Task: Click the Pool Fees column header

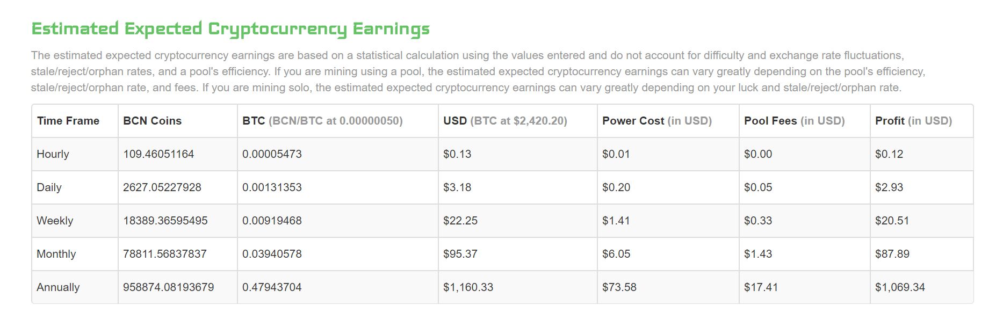Action: (794, 121)
